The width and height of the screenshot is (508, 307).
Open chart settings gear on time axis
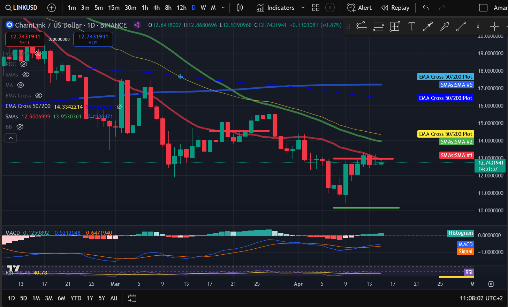point(491,284)
